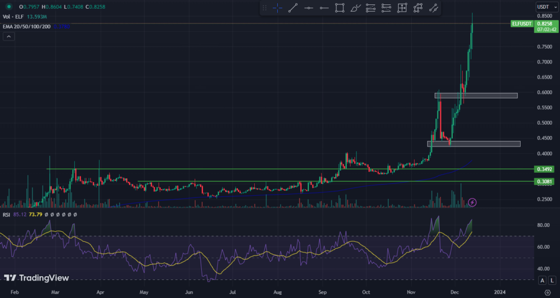Collapse the indicator legend with chevron

[9, 37]
